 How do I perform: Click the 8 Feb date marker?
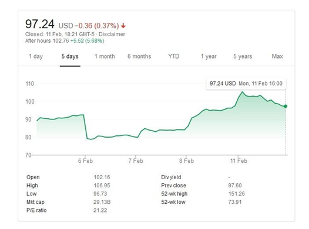pos(186,161)
